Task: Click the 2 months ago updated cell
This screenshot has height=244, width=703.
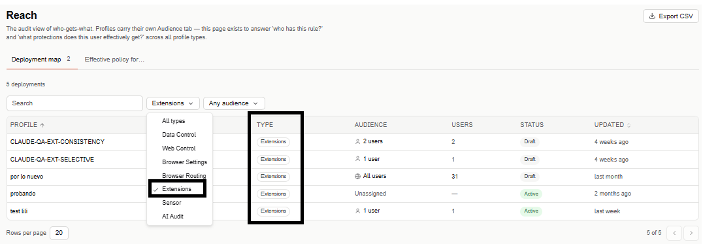Action: coord(612,194)
